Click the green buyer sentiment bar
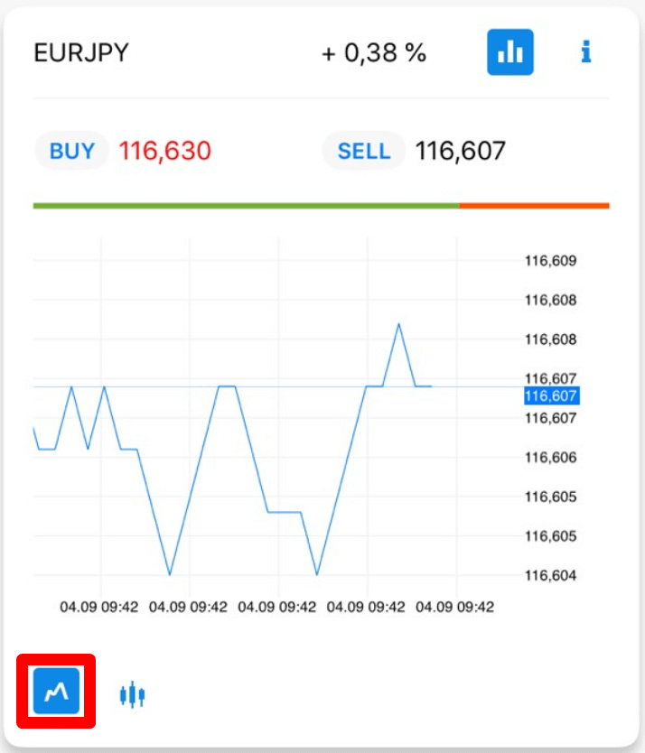645x753 pixels. pos(244,206)
